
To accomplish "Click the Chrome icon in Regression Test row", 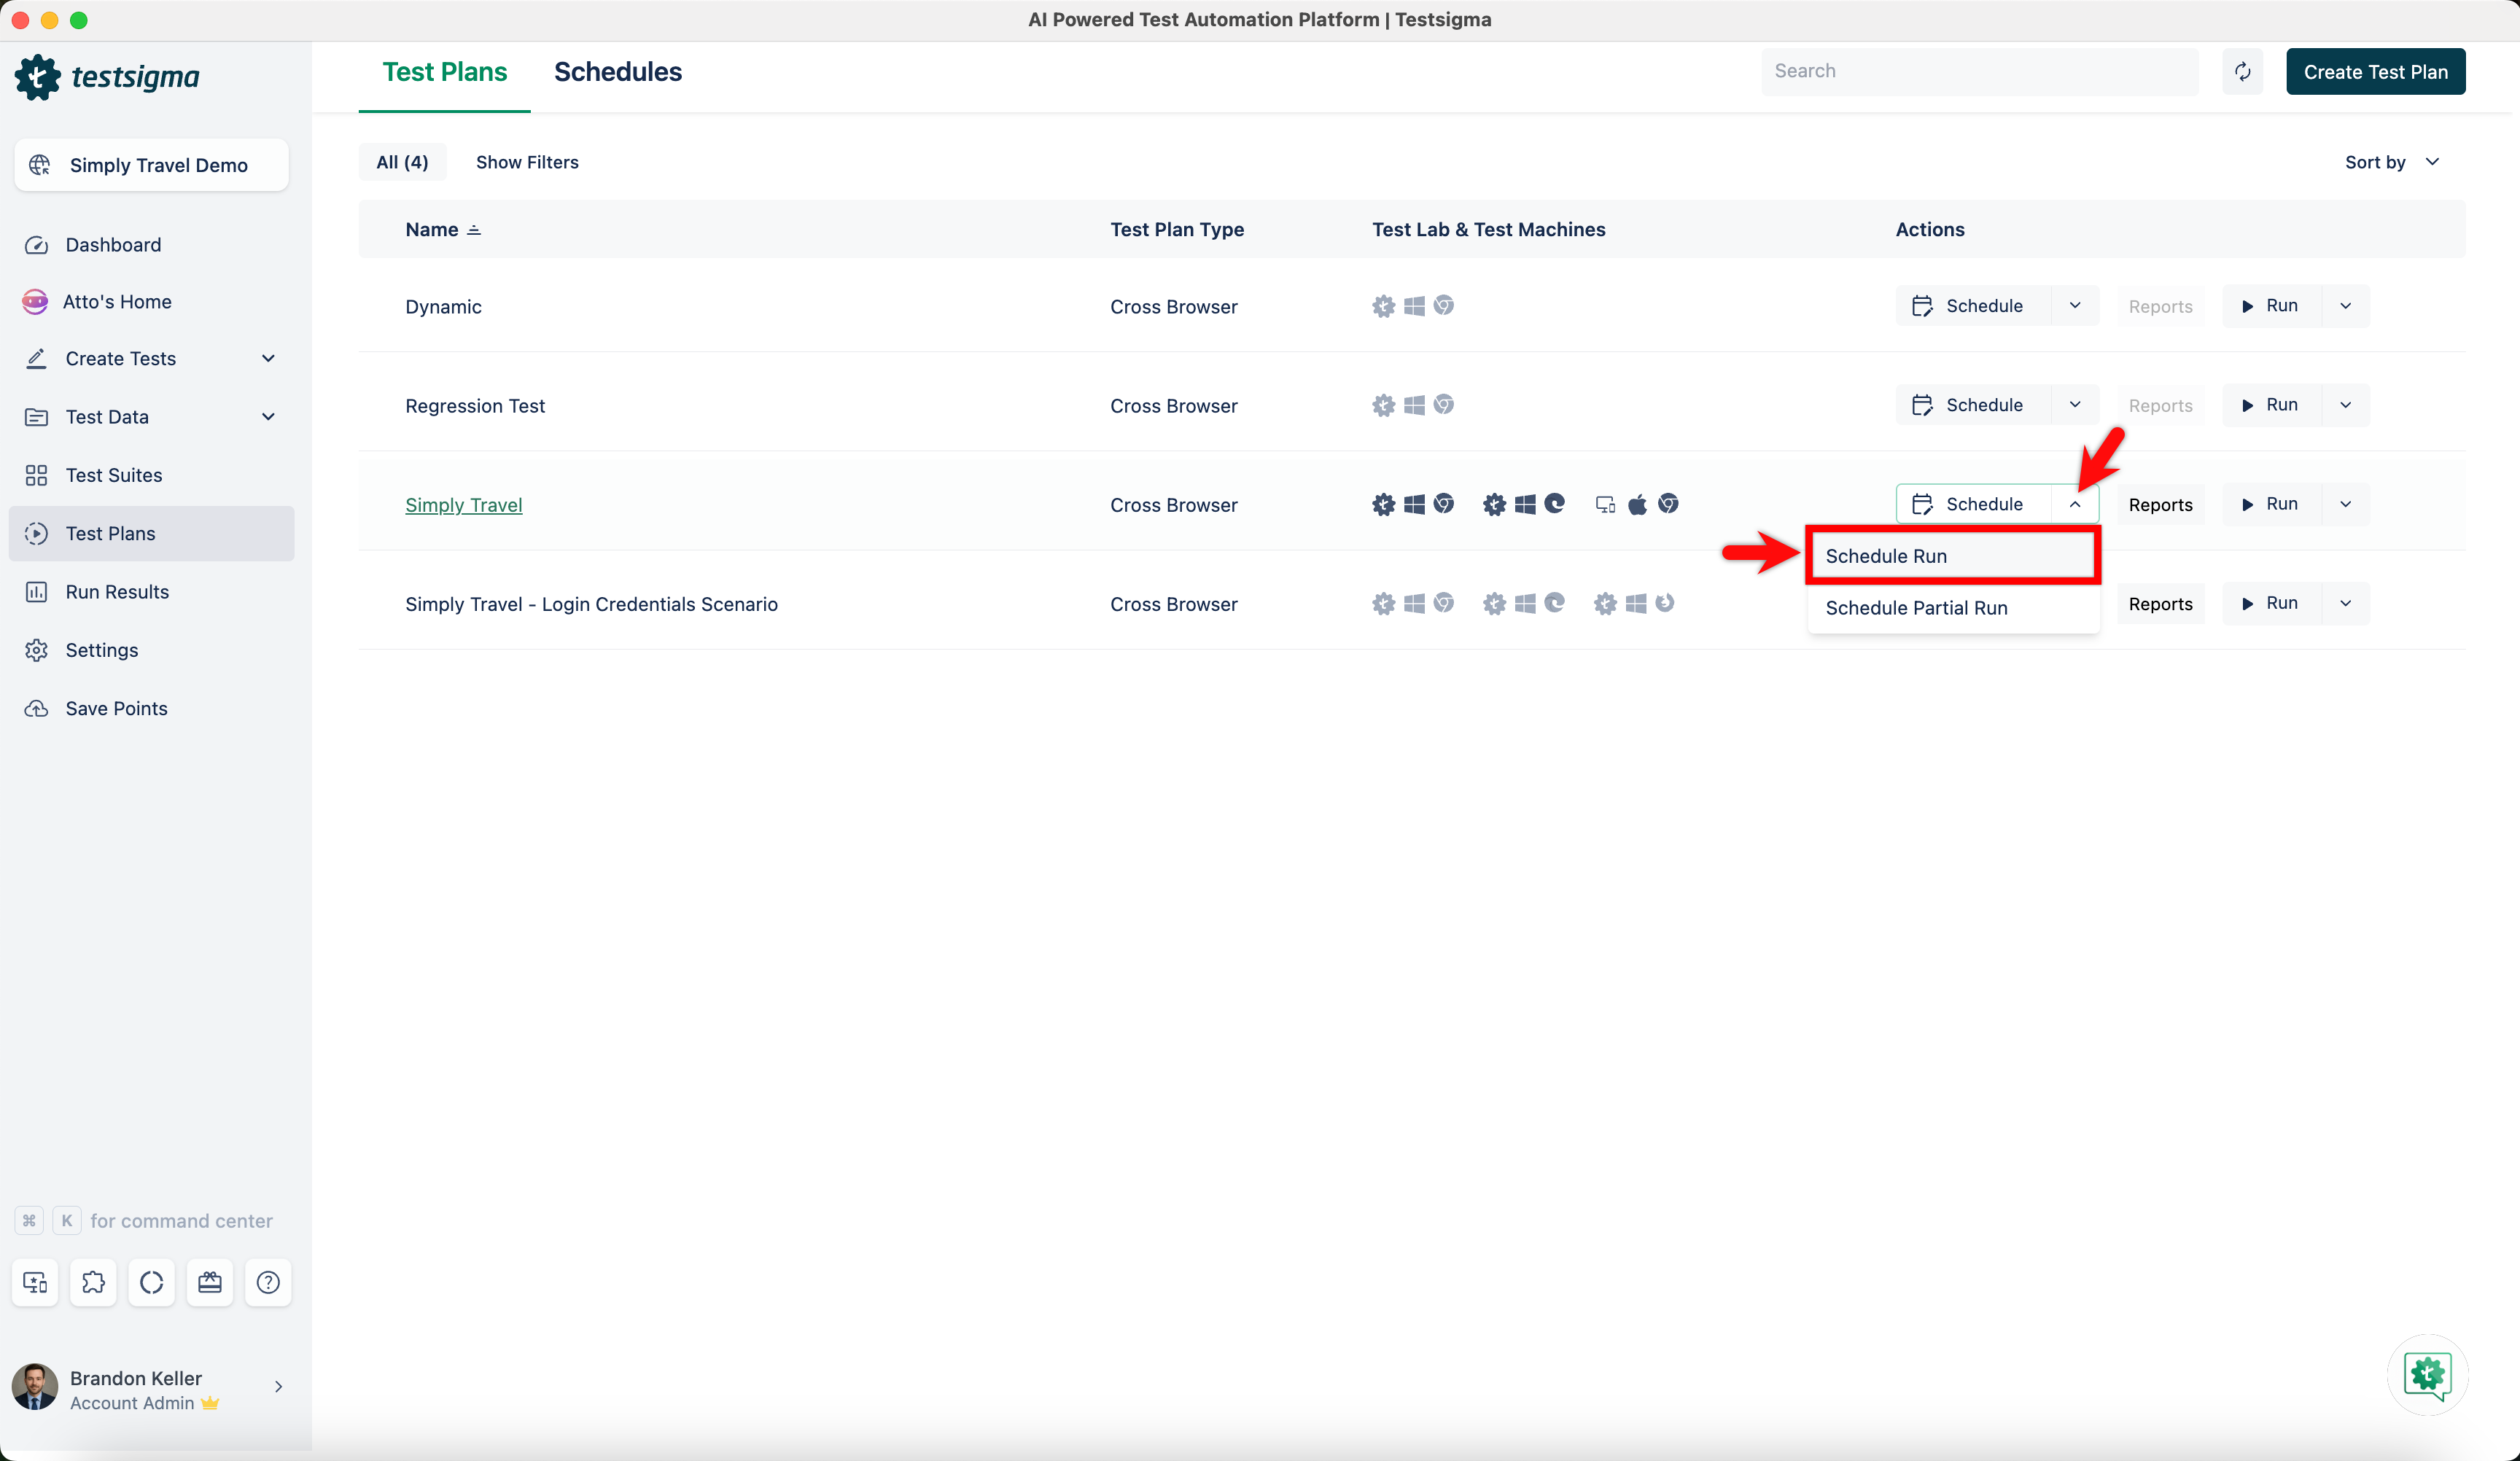I will [x=1443, y=405].
